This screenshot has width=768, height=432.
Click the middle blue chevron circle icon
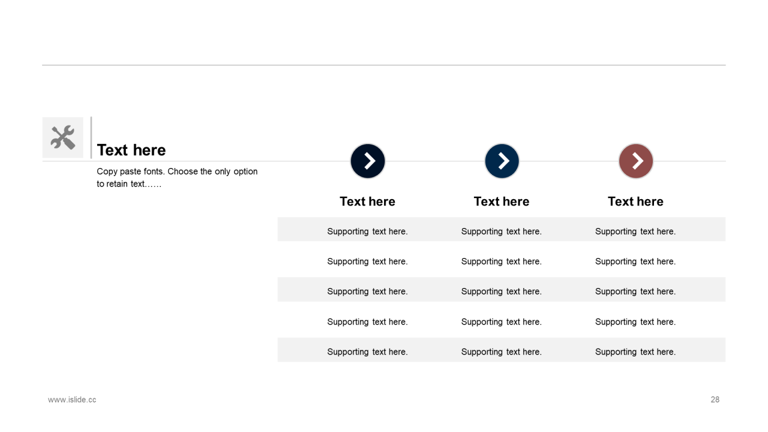point(502,161)
